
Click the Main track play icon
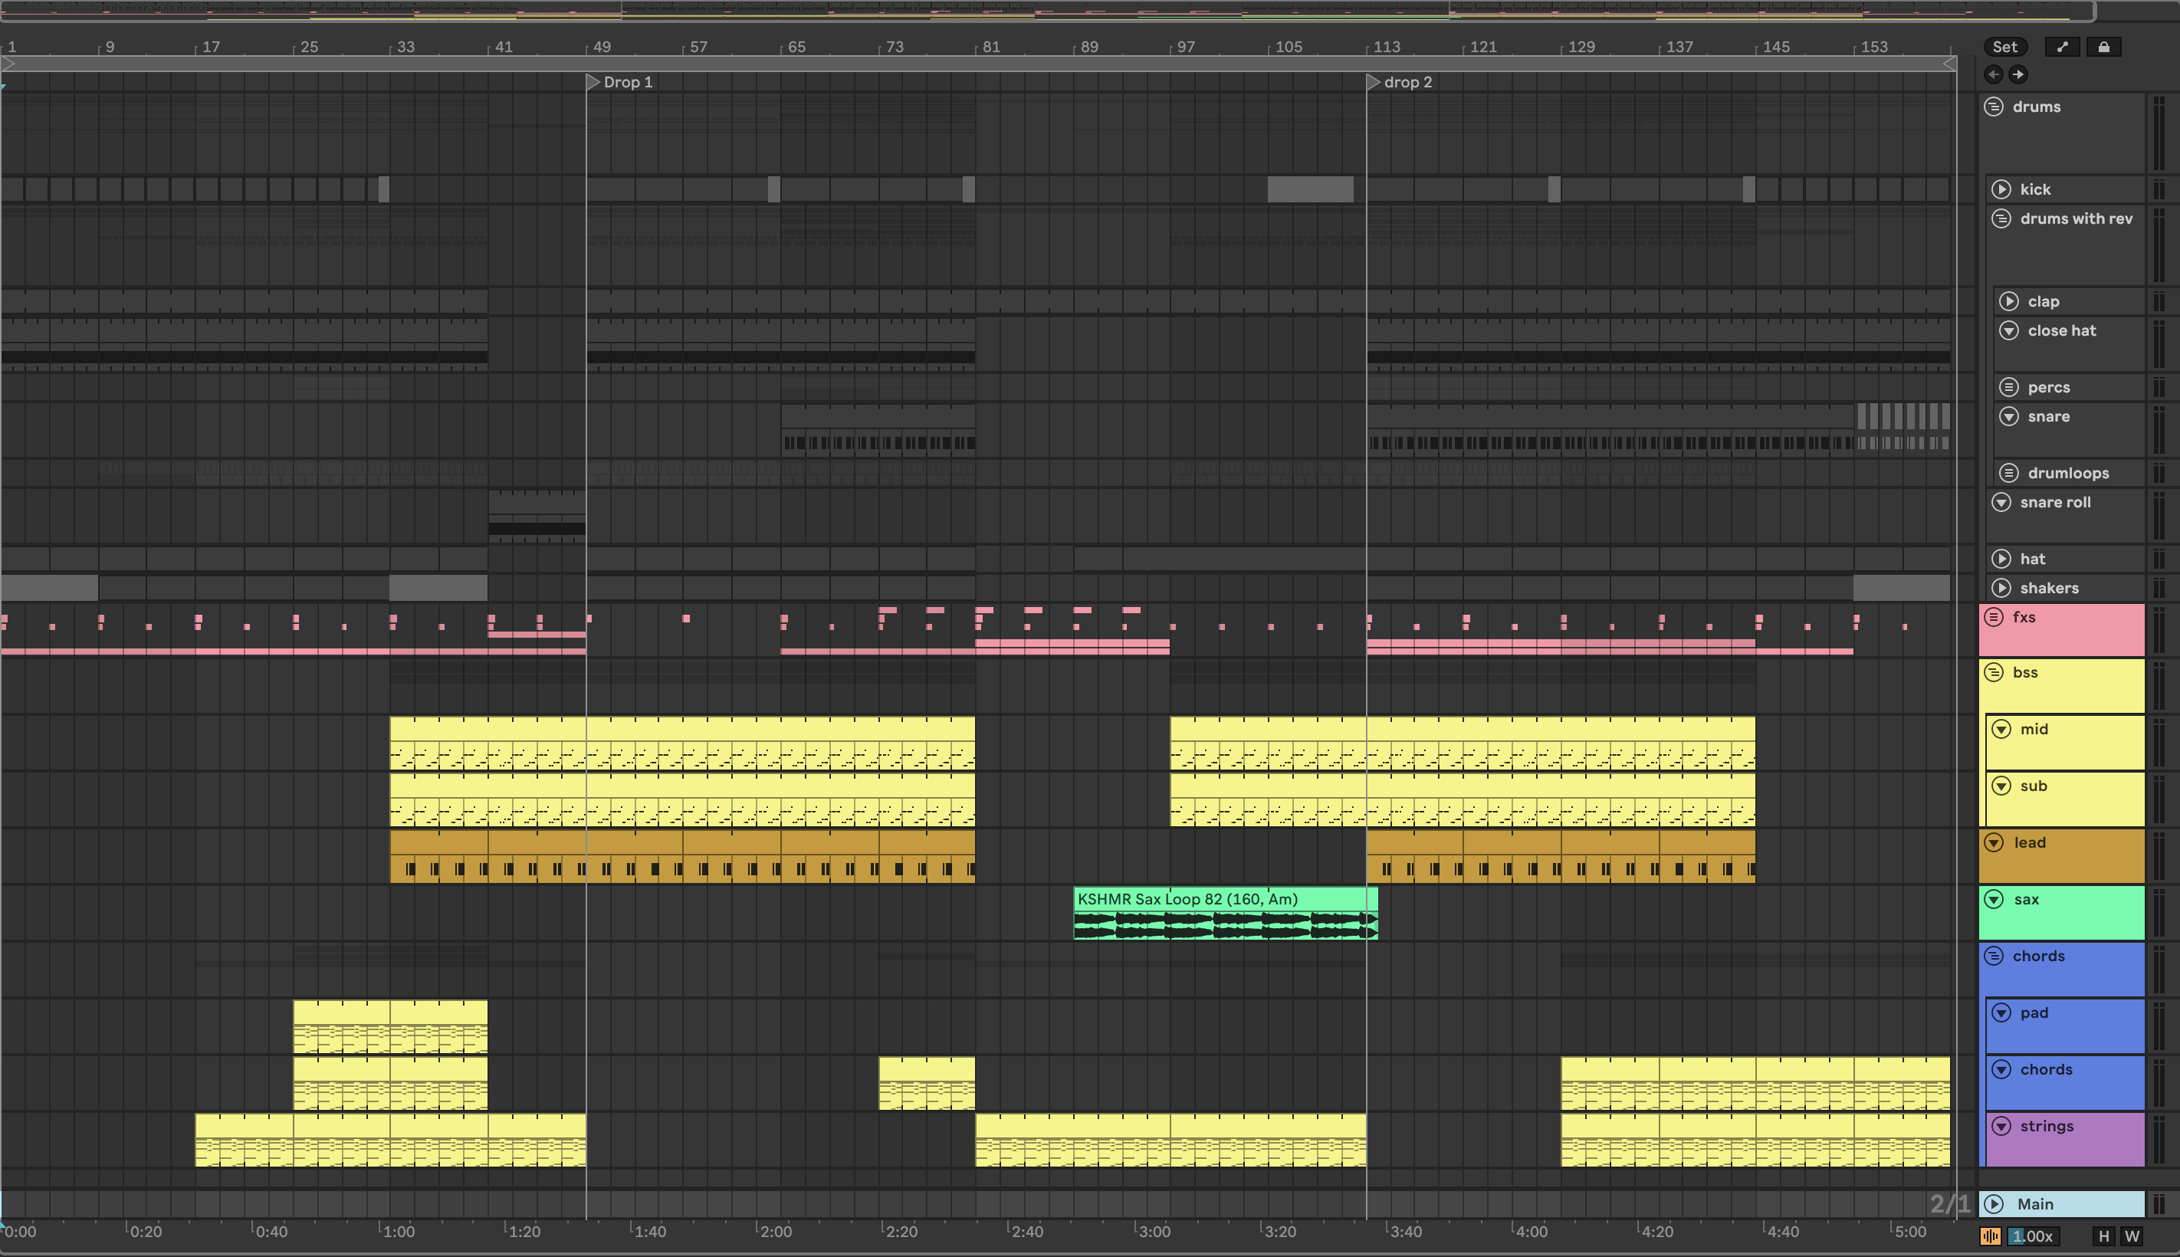pos(1995,1203)
